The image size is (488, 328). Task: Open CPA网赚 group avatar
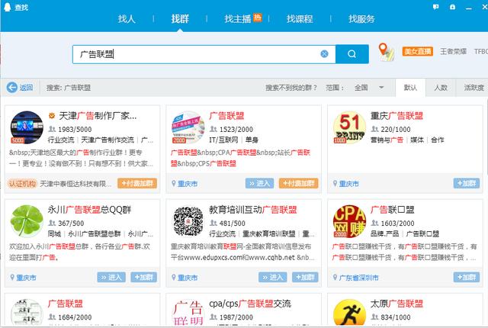click(x=349, y=221)
